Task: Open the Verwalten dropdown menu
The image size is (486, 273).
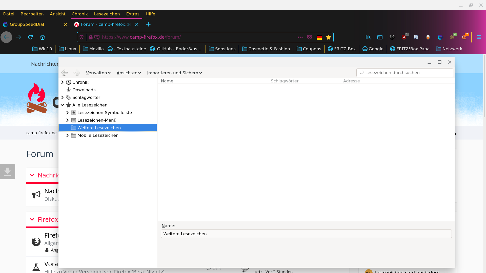Action: (x=98, y=73)
